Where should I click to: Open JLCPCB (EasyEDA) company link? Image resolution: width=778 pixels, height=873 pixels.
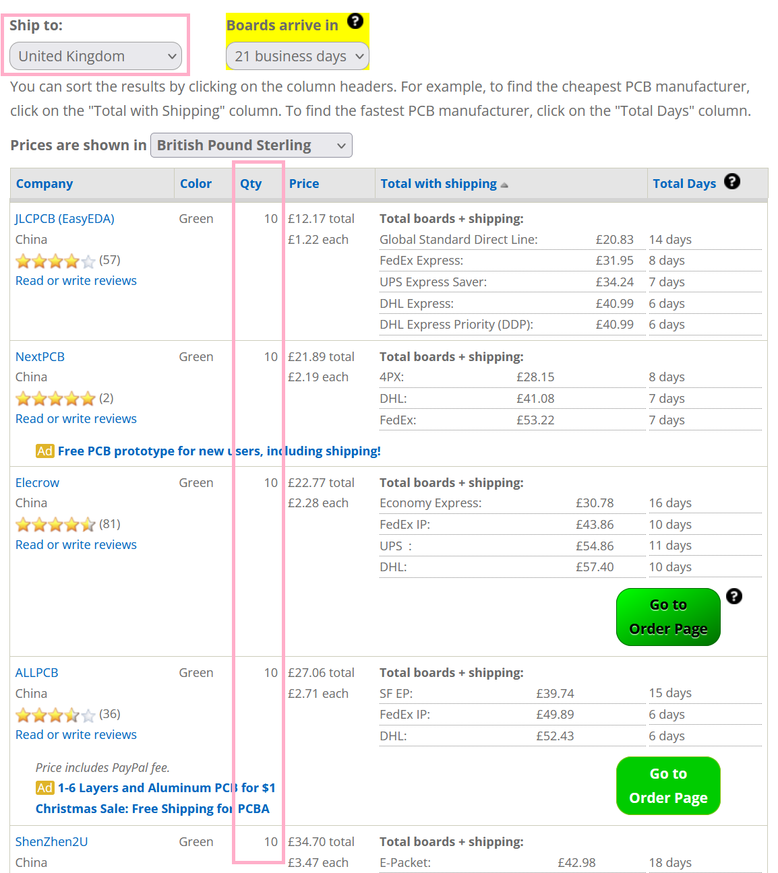pos(65,219)
